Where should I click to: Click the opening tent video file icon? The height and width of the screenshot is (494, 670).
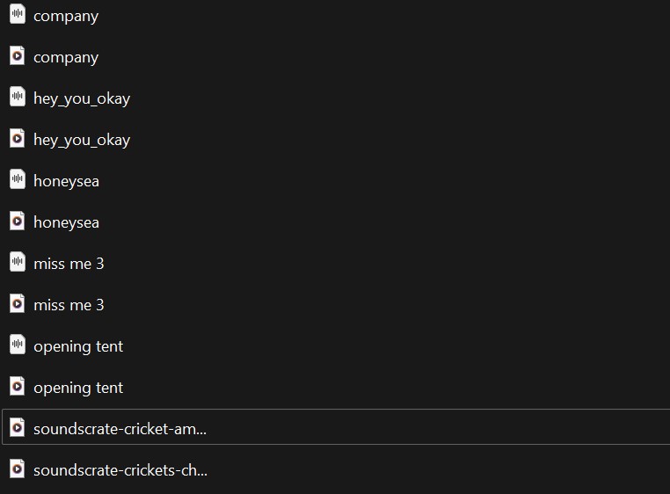[17, 387]
